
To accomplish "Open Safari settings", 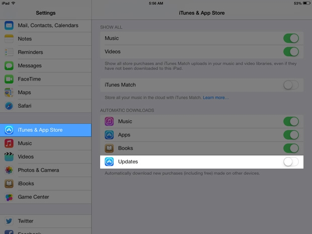I will pyautogui.click(x=46, y=106).
